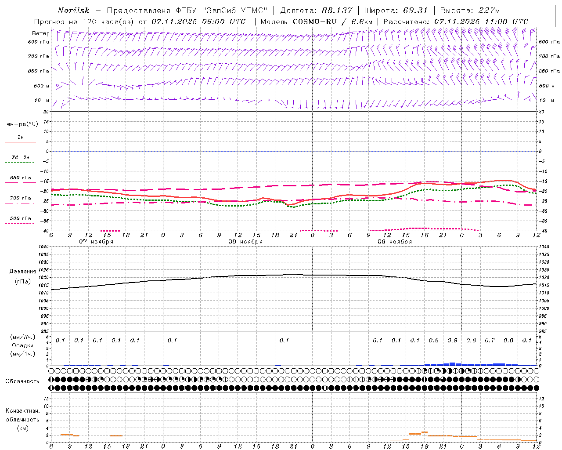Click the elevation text "Высота: 227м"
Viewport: 562px width, 450px height.
(x=470, y=11)
